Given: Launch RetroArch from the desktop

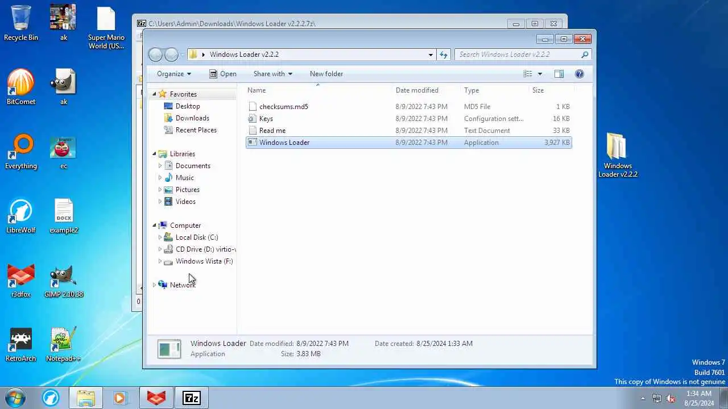Looking at the screenshot, I should click(21, 344).
